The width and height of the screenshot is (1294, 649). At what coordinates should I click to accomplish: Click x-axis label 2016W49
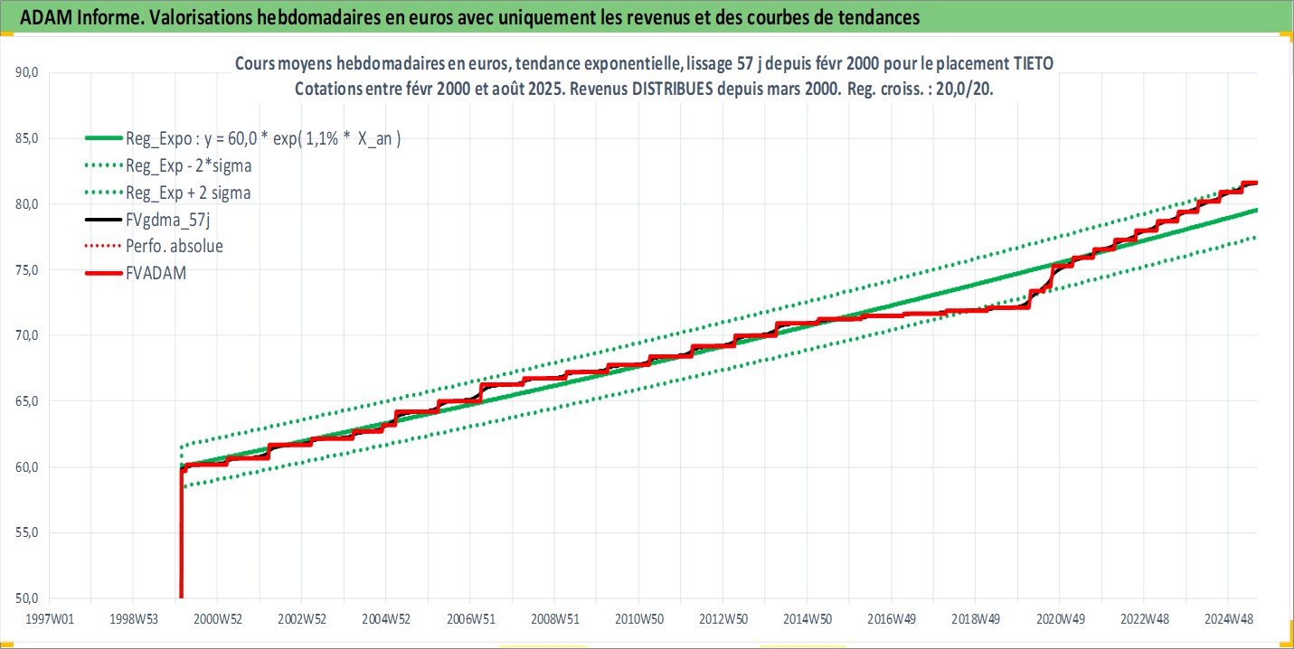(891, 619)
